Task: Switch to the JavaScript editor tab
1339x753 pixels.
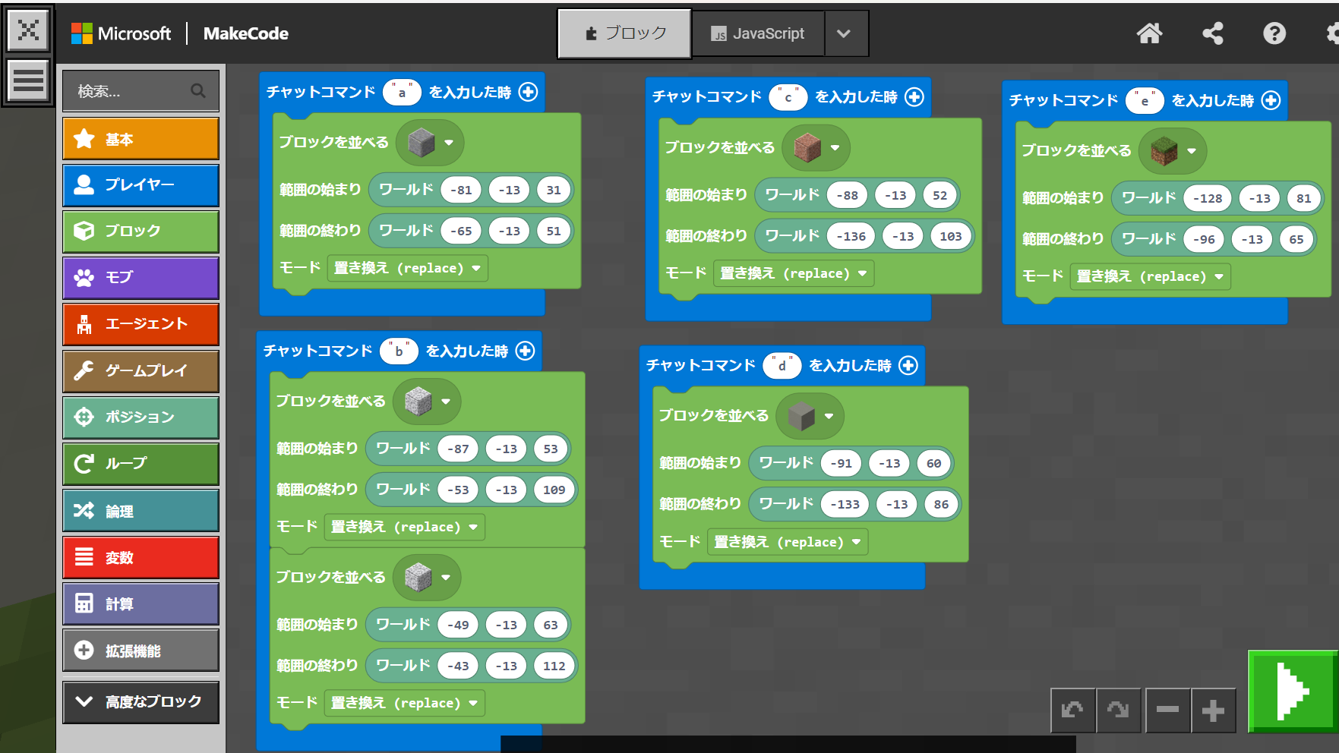Action: tap(757, 33)
